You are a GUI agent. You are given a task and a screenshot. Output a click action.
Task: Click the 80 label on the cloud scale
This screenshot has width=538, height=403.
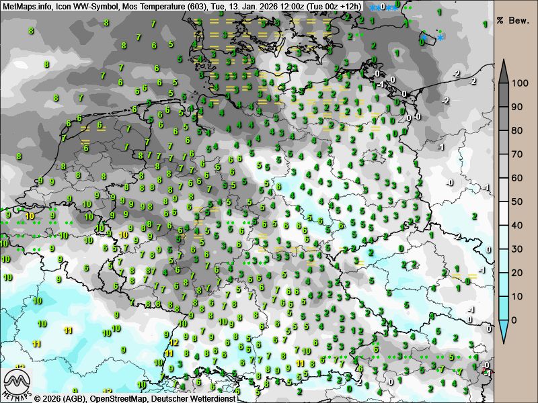coord(518,131)
